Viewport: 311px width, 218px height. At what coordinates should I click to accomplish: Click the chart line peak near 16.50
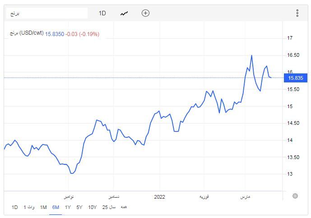[251, 55]
